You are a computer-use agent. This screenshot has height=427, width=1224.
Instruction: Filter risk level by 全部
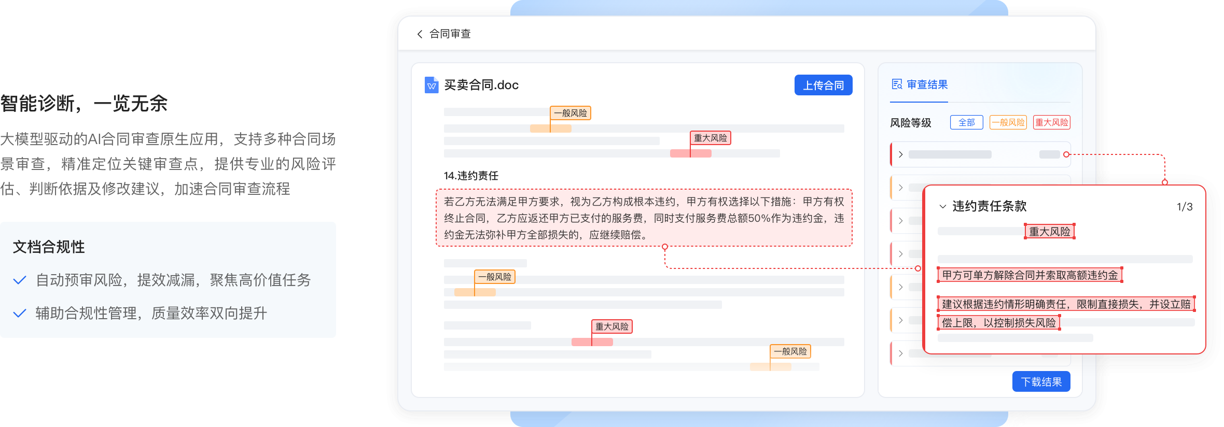pos(966,123)
